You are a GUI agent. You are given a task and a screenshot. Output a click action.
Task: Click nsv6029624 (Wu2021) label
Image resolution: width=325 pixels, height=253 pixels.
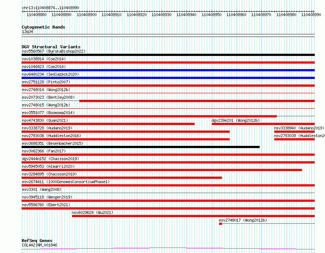[92, 212]
